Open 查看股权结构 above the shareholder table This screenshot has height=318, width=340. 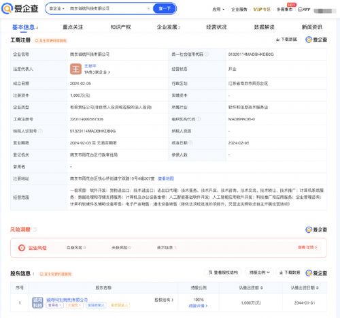(223, 272)
